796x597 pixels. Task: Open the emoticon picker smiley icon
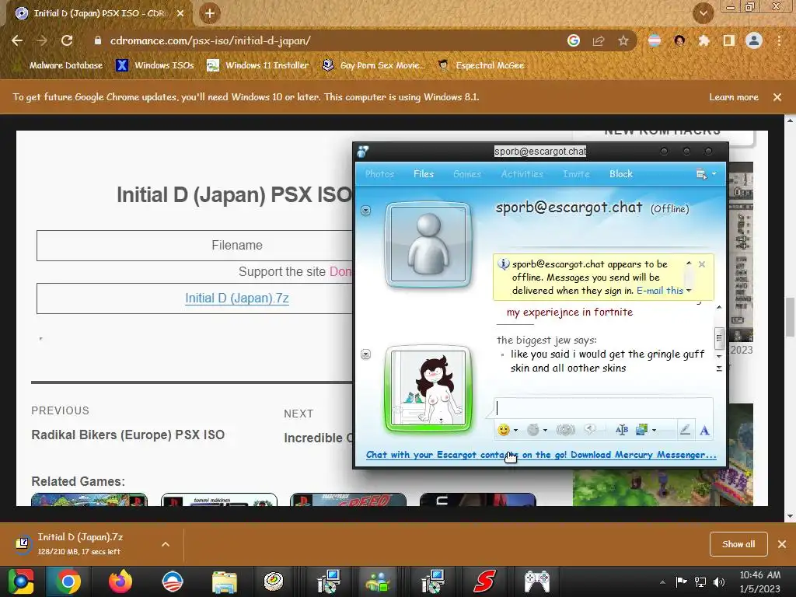click(x=503, y=430)
